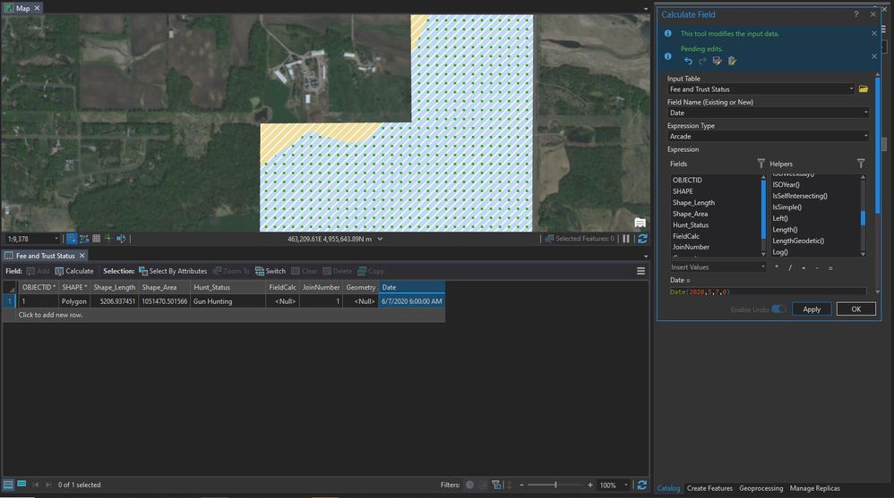
Task: Browse for input table using folder icon
Action: 864,89
